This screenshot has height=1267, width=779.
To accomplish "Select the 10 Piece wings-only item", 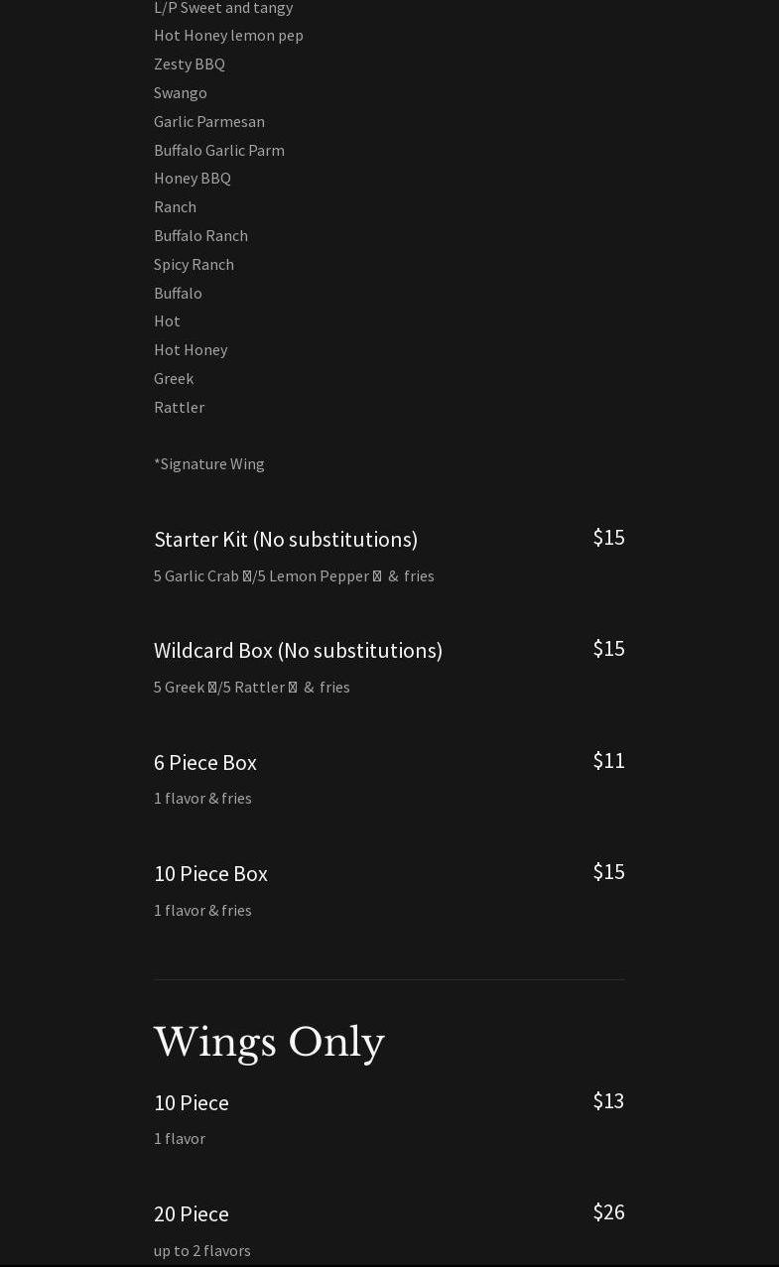I will [191, 1102].
